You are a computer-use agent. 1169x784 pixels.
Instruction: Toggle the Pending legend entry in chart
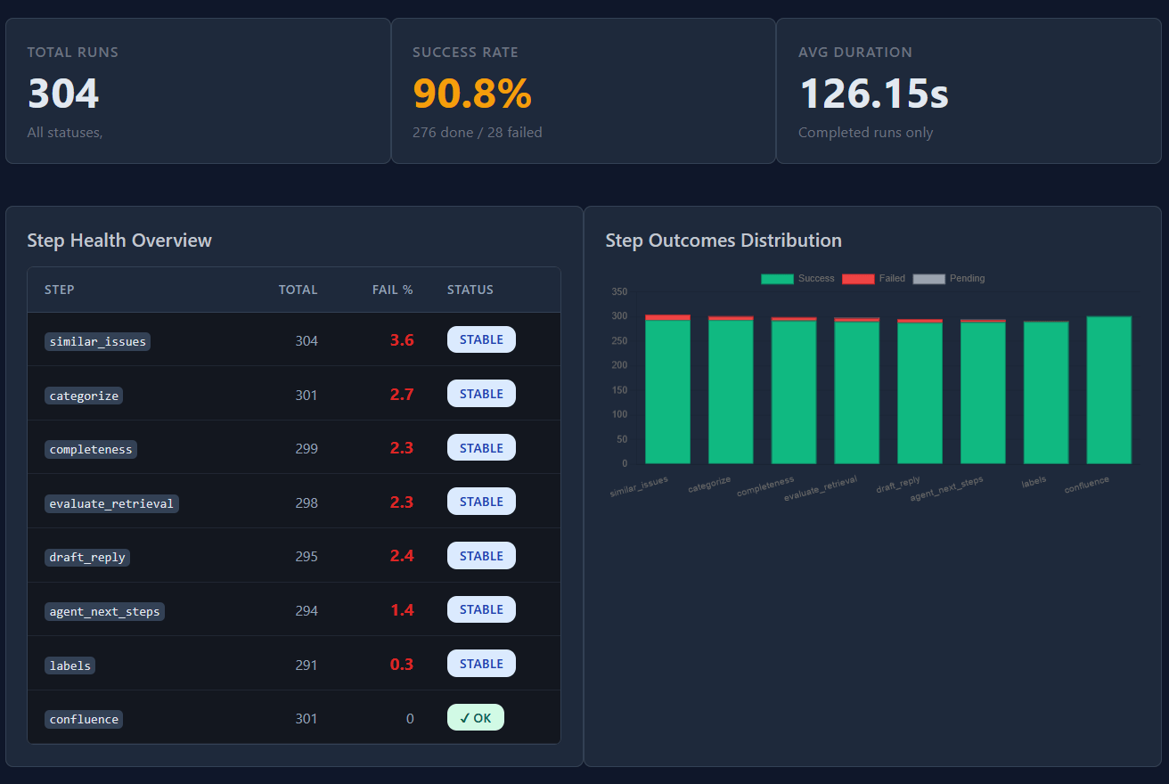click(949, 279)
